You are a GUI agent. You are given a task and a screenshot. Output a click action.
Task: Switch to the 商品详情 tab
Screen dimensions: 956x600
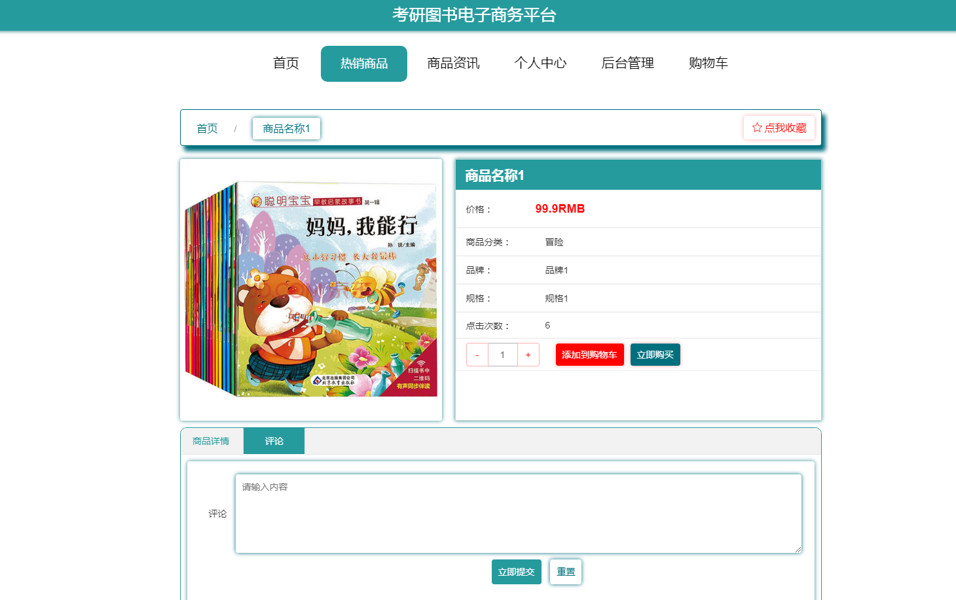tap(211, 441)
